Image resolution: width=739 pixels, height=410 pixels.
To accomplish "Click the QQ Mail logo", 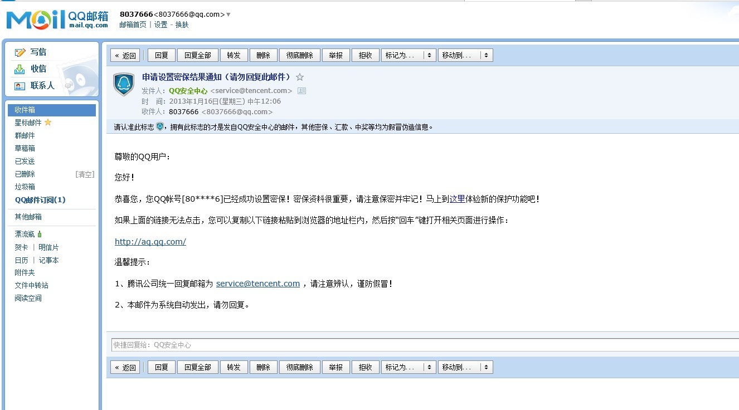I will [57, 19].
